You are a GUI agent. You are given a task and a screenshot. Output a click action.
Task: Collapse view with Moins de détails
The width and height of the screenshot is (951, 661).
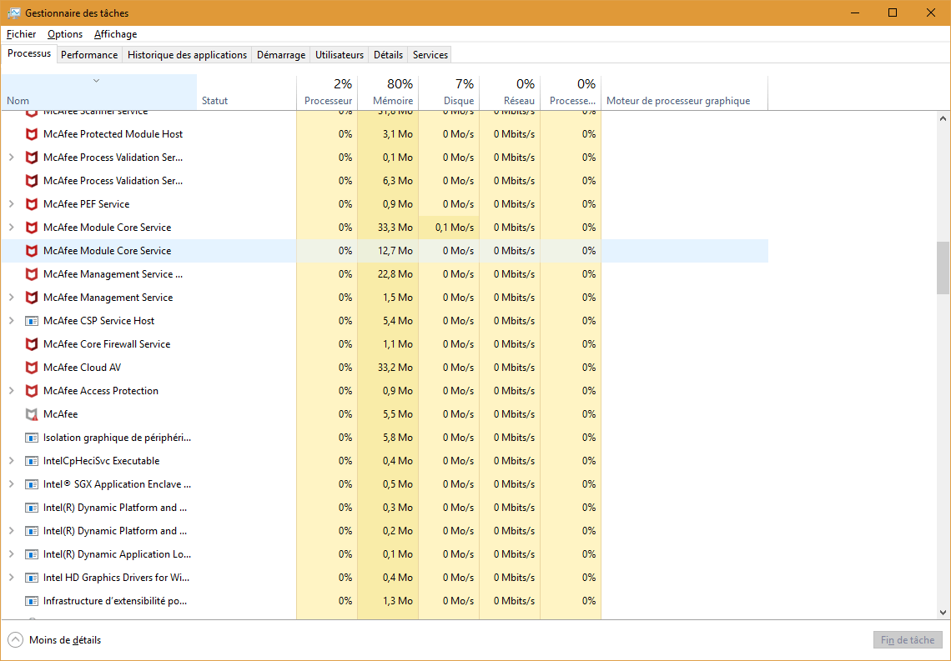[x=55, y=640]
